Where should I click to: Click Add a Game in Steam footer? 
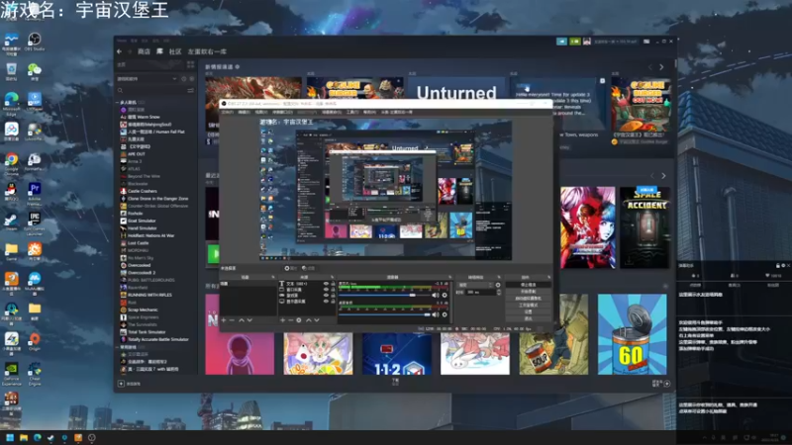(130, 384)
